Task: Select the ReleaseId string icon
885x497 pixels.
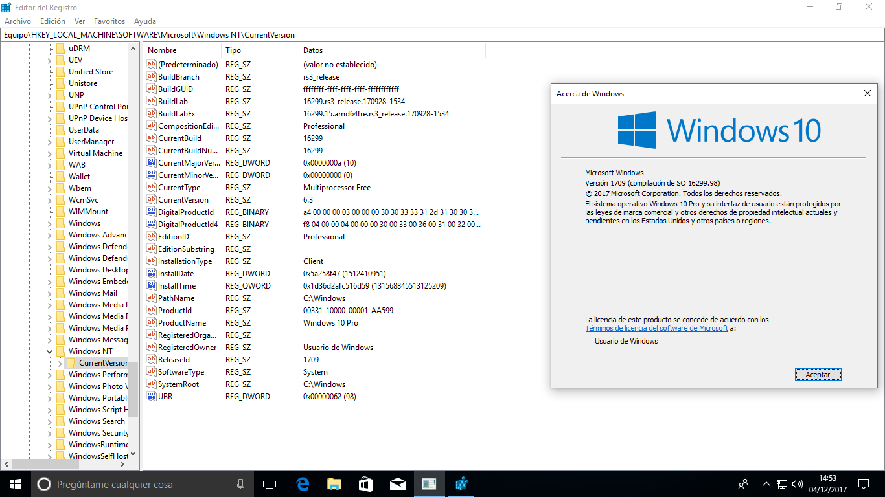Action: point(152,359)
